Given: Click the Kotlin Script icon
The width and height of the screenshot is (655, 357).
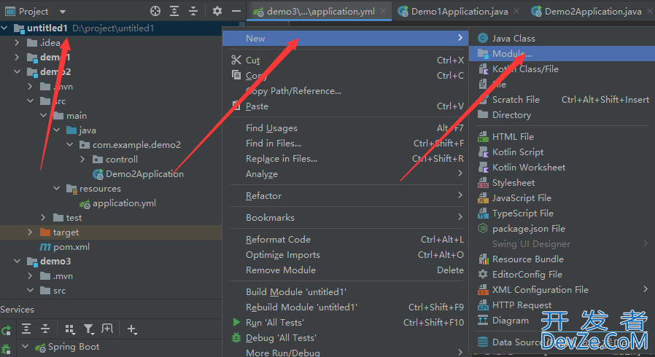Looking at the screenshot, I should (484, 152).
